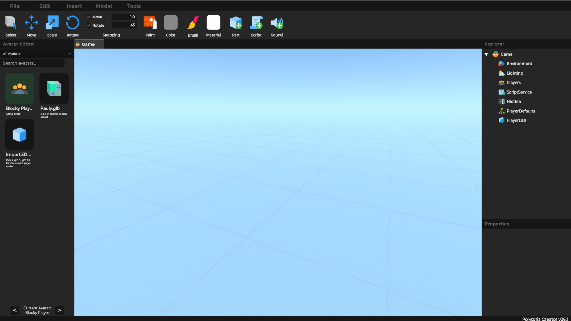Select the Brush tool
The width and height of the screenshot is (571, 321).
[193, 23]
